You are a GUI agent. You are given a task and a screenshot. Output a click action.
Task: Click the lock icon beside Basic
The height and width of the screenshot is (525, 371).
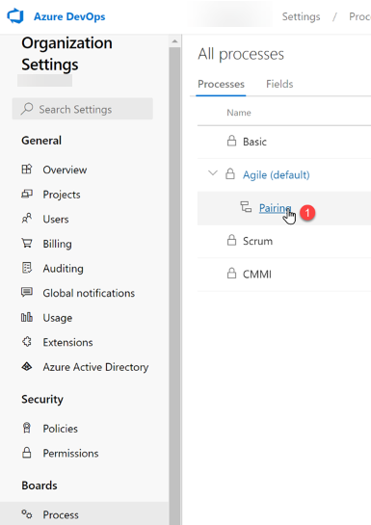(x=231, y=141)
